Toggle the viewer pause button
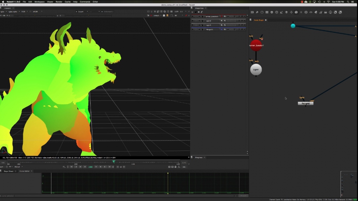This screenshot has height=201, width=358. coord(172,12)
